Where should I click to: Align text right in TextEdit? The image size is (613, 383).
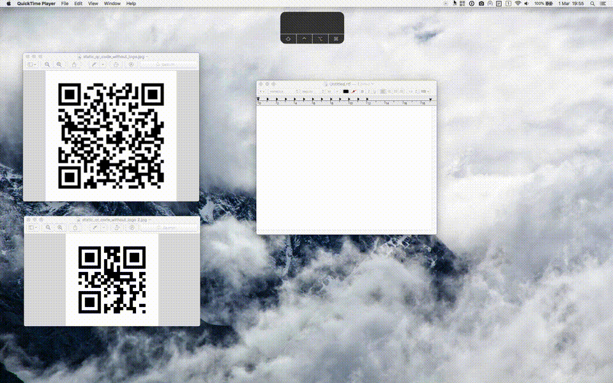click(x=396, y=91)
